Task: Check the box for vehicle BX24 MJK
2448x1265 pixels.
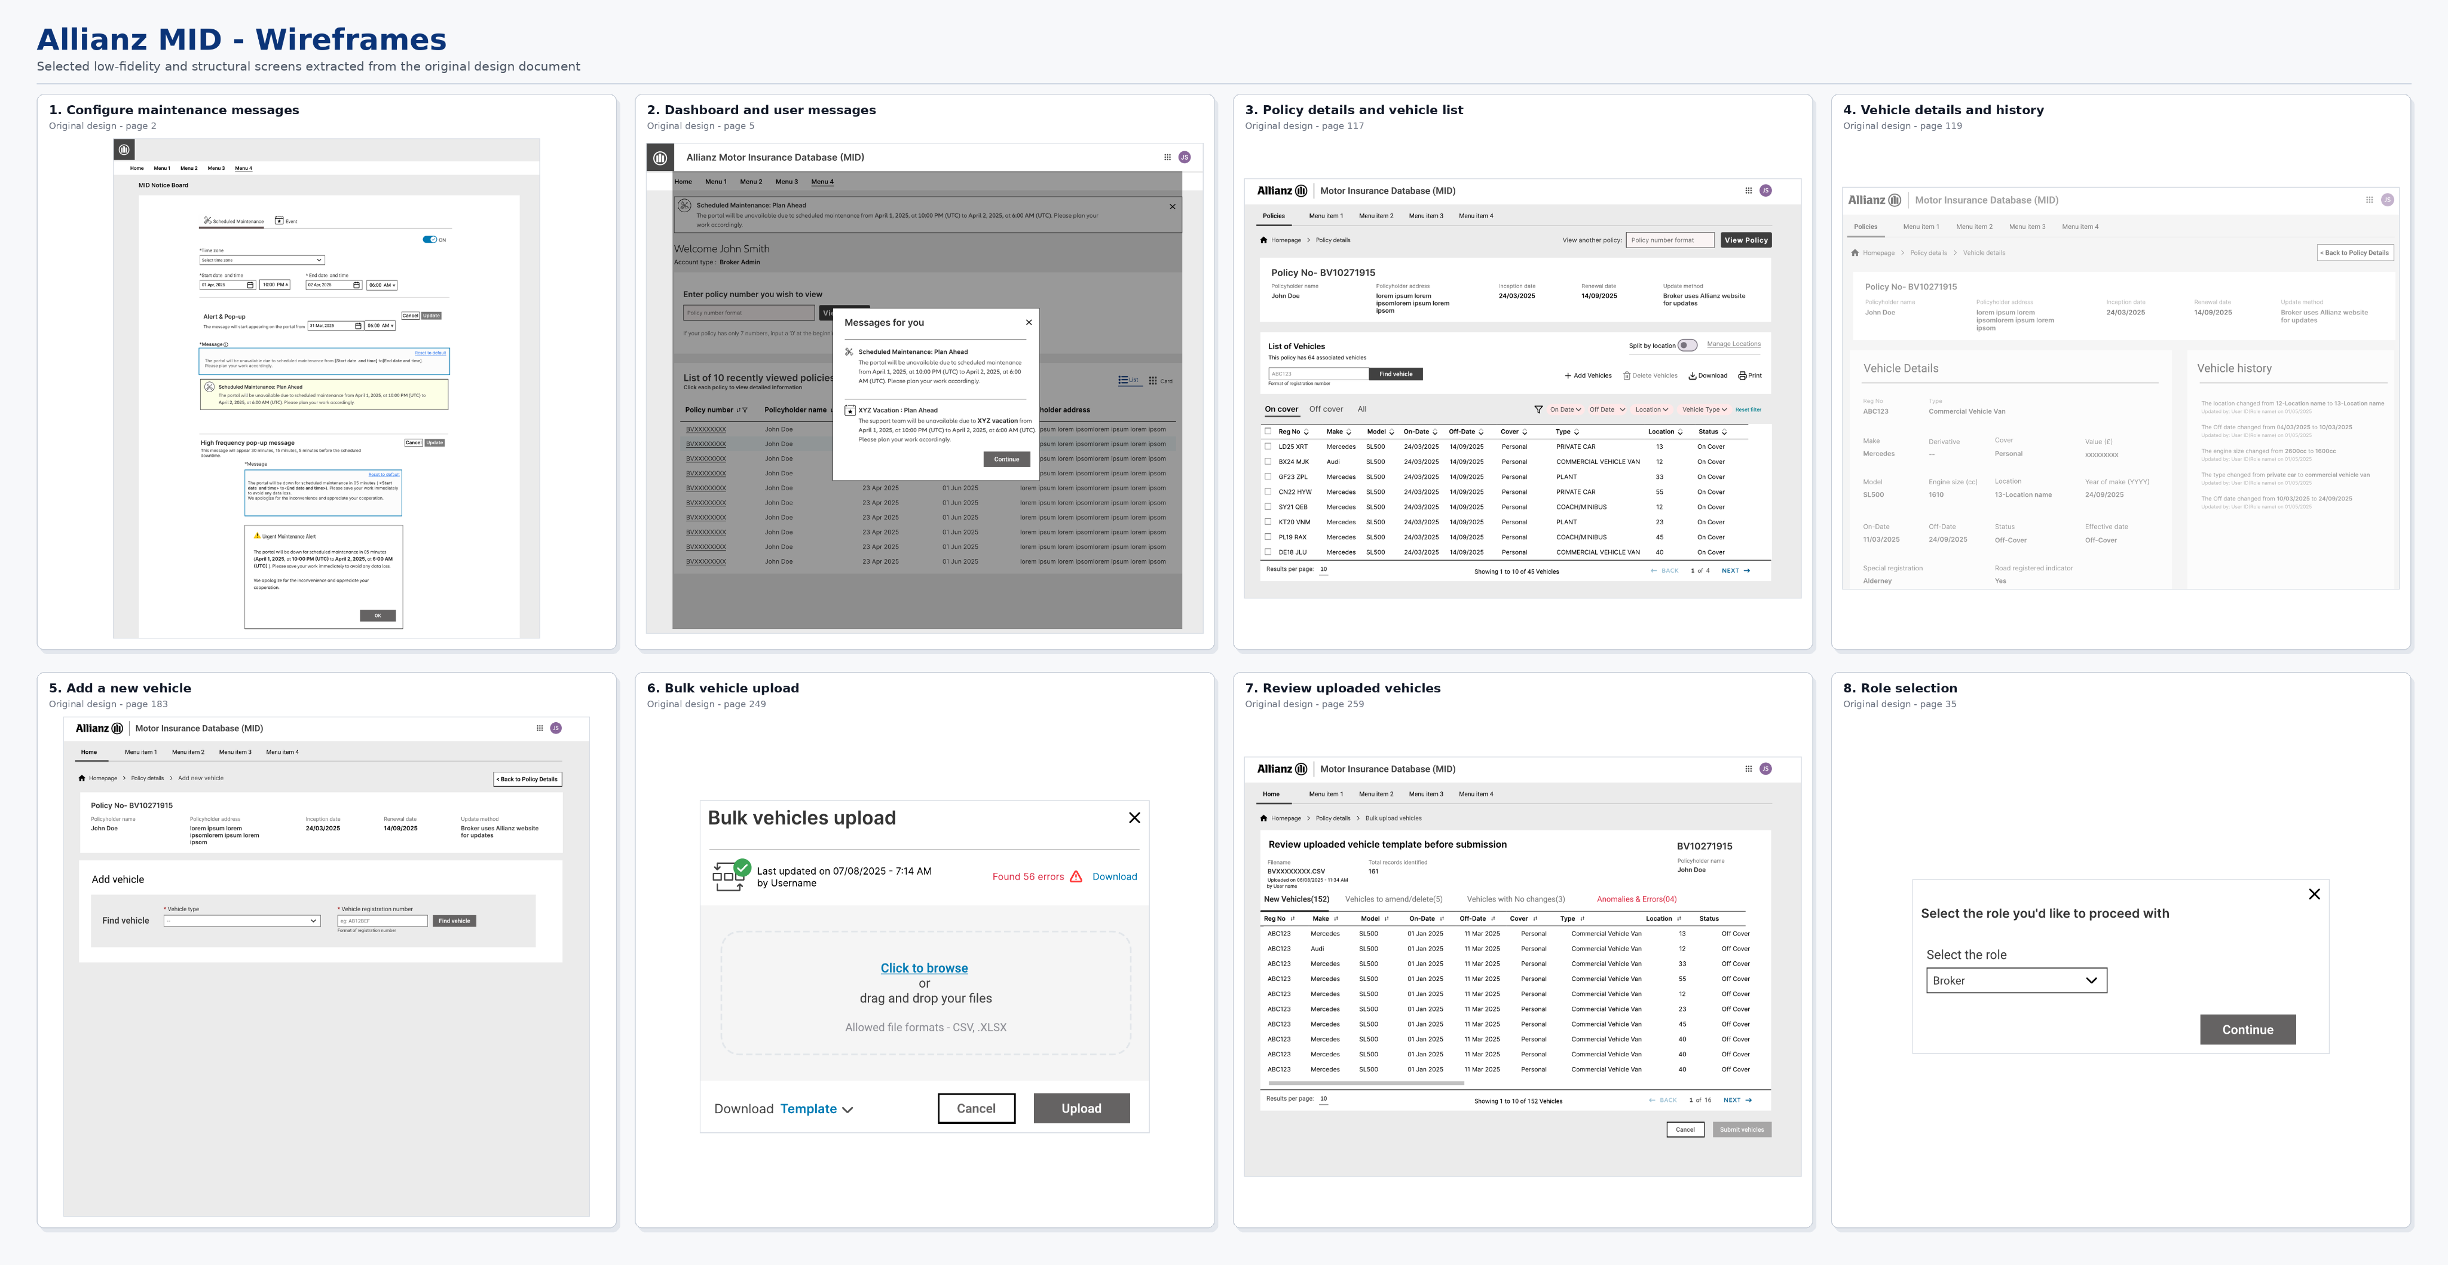Action: pos(1268,462)
